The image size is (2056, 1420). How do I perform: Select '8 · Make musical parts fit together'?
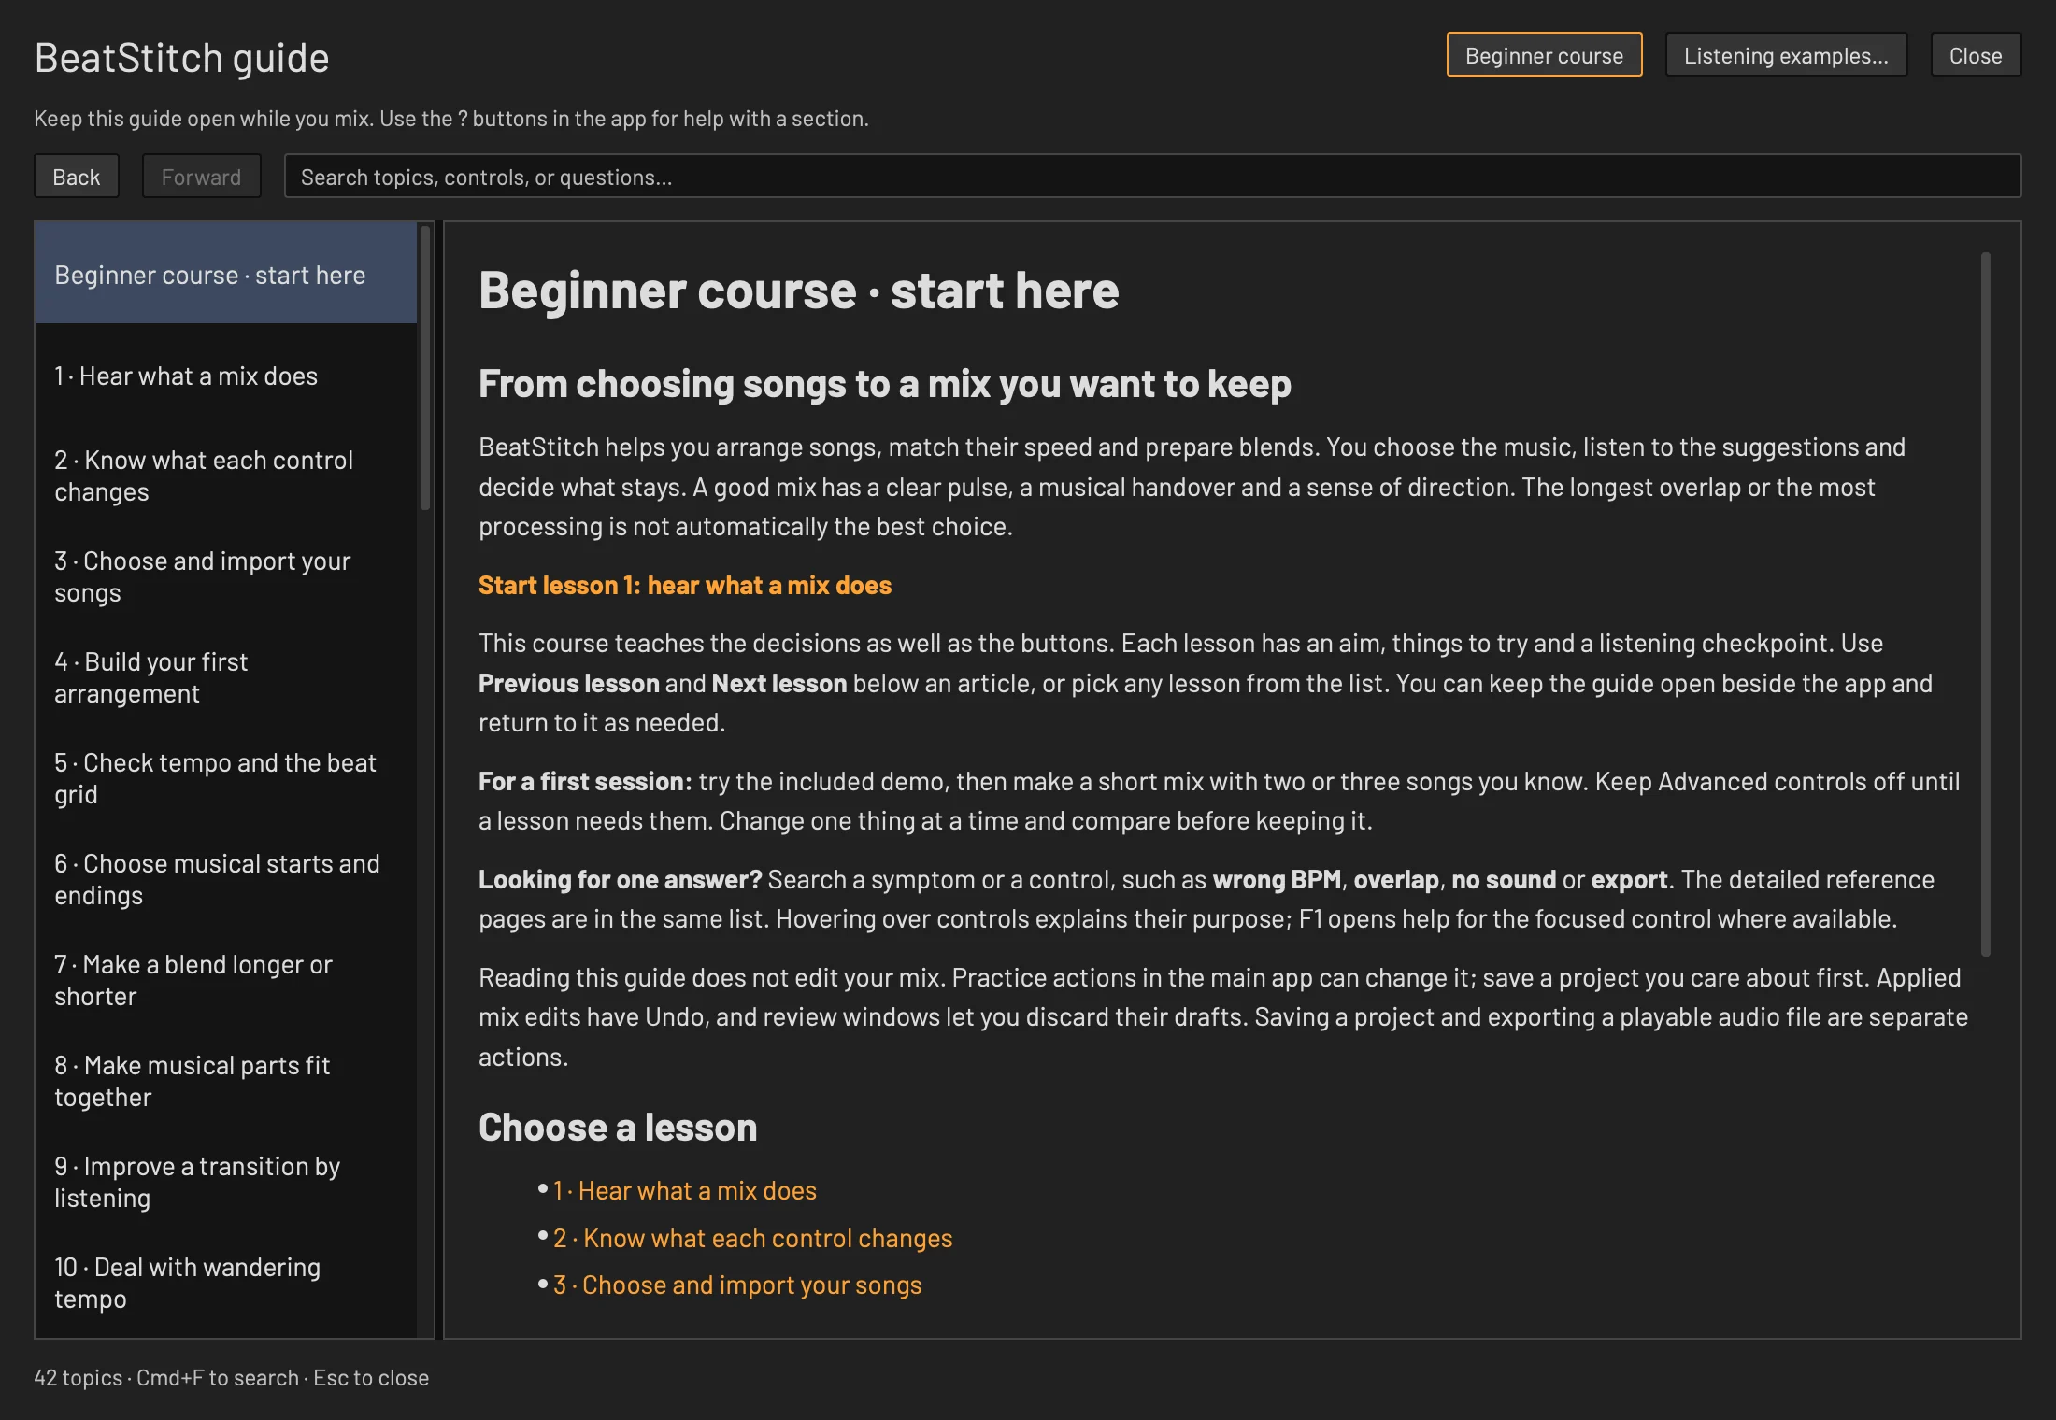click(226, 1081)
